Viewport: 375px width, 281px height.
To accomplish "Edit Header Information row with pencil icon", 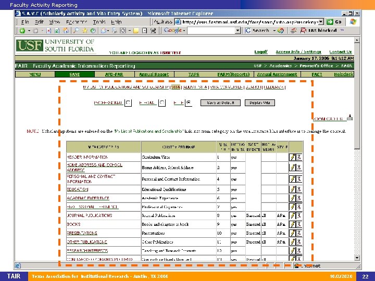I will (292, 157).
